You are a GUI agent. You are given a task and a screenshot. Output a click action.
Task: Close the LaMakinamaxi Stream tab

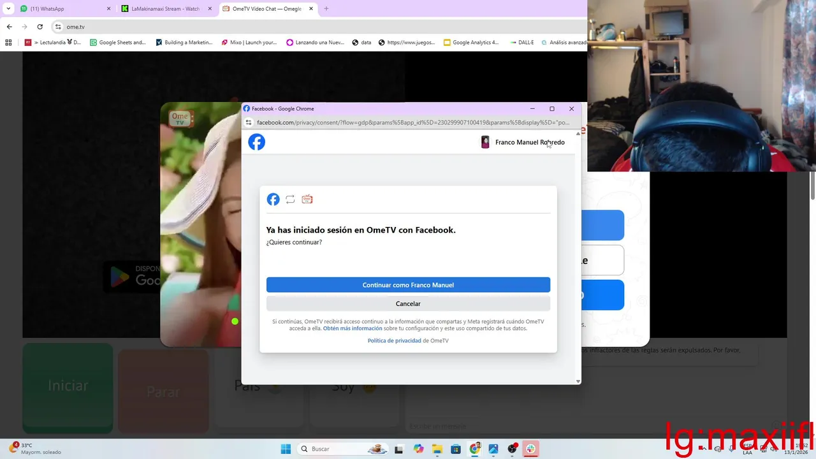click(210, 9)
